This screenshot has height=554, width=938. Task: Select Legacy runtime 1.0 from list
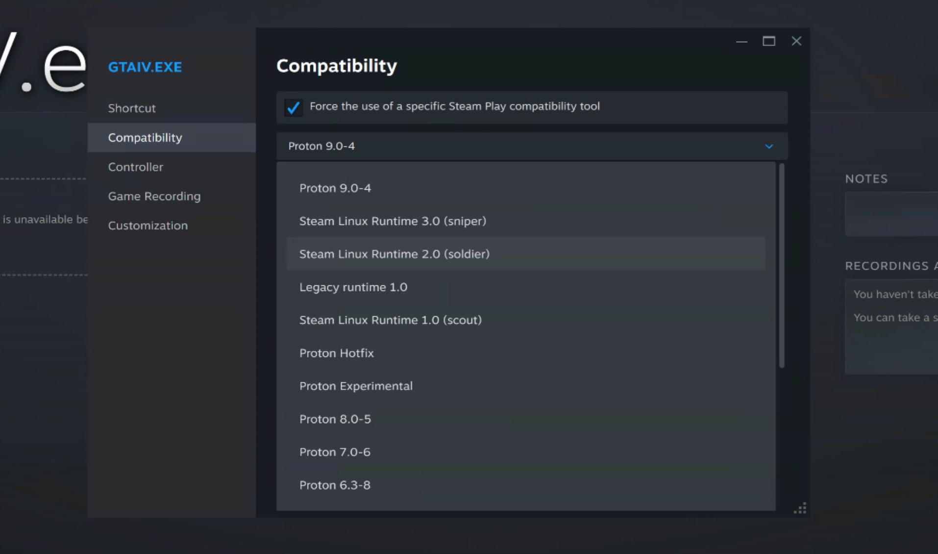coord(353,287)
